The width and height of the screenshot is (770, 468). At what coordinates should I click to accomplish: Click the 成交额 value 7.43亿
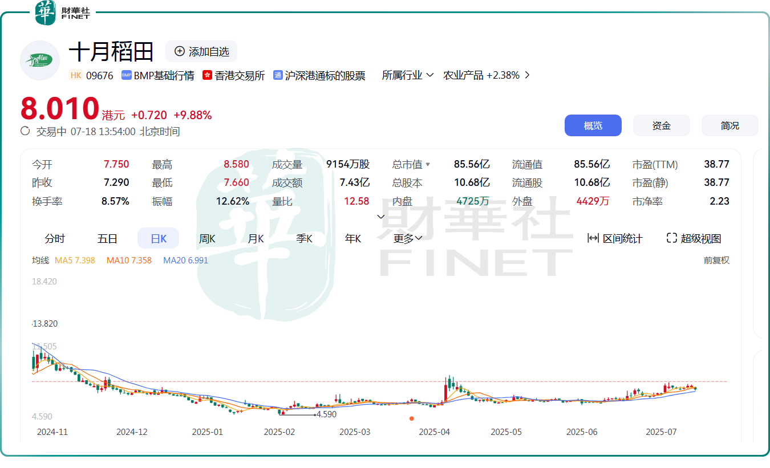click(x=355, y=182)
